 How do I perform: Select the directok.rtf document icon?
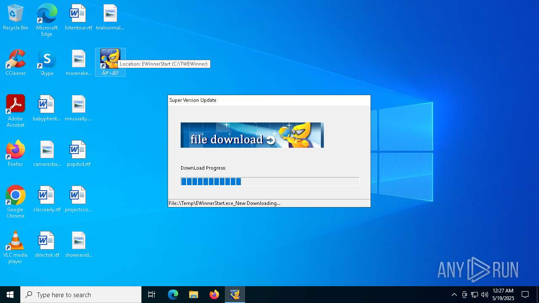[x=47, y=245]
